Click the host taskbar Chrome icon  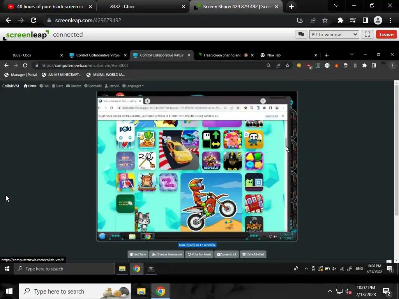160,291
